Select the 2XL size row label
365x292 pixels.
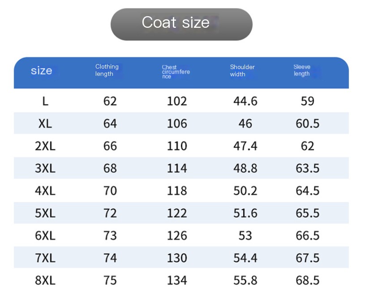(45, 146)
